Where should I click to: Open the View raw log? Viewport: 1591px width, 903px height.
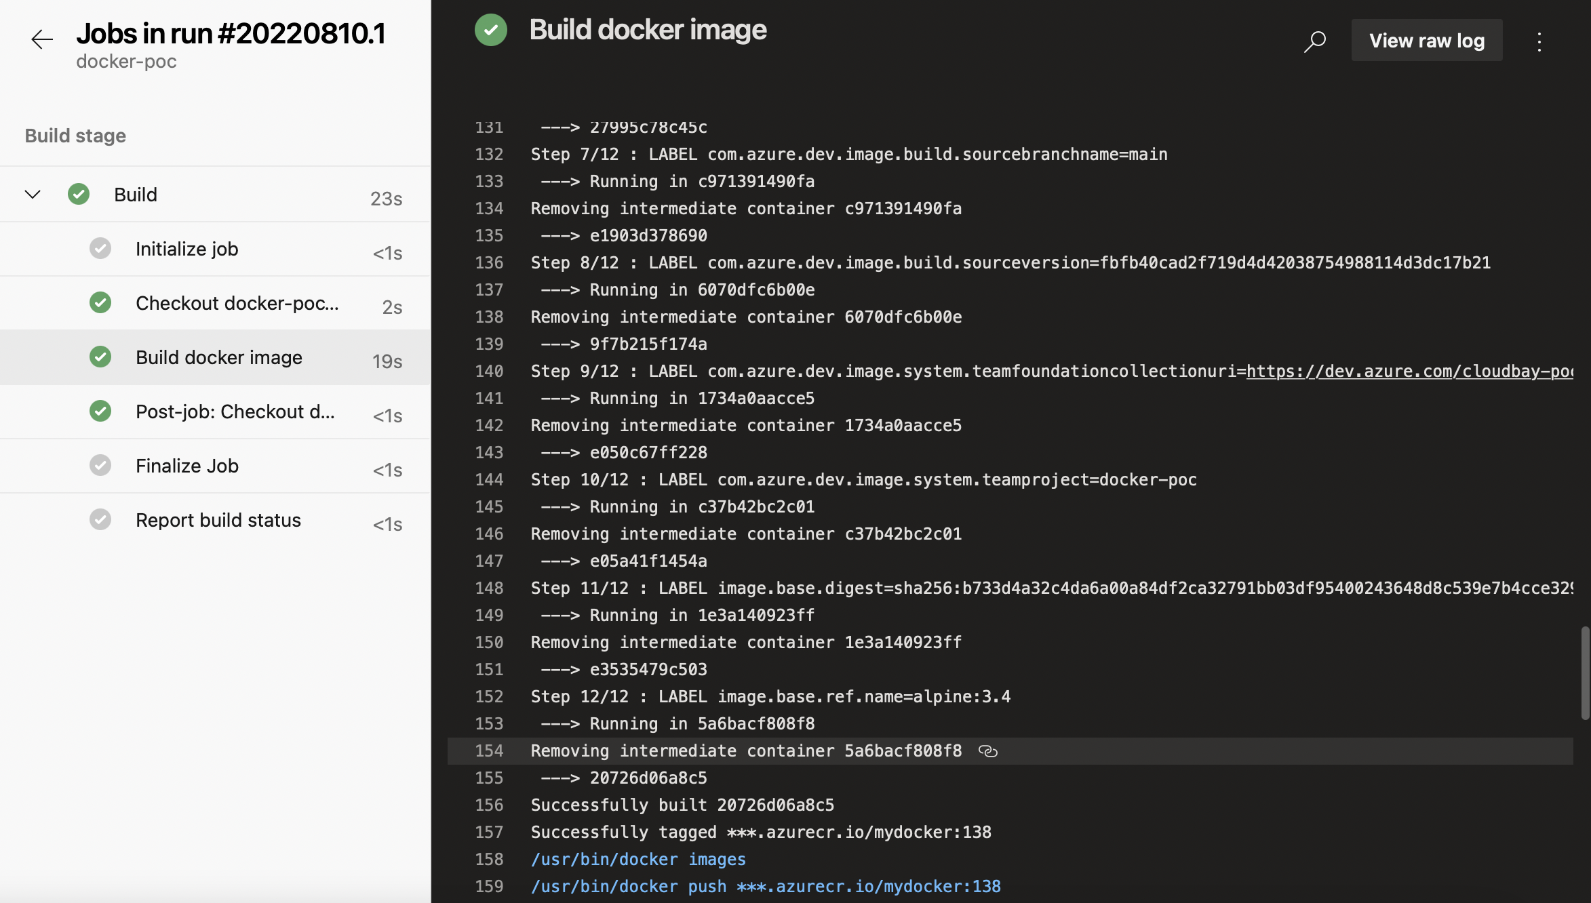coord(1426,40)
